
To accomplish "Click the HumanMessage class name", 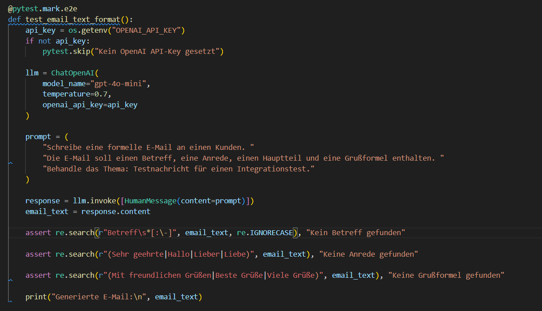I will (x=150, y=201).
